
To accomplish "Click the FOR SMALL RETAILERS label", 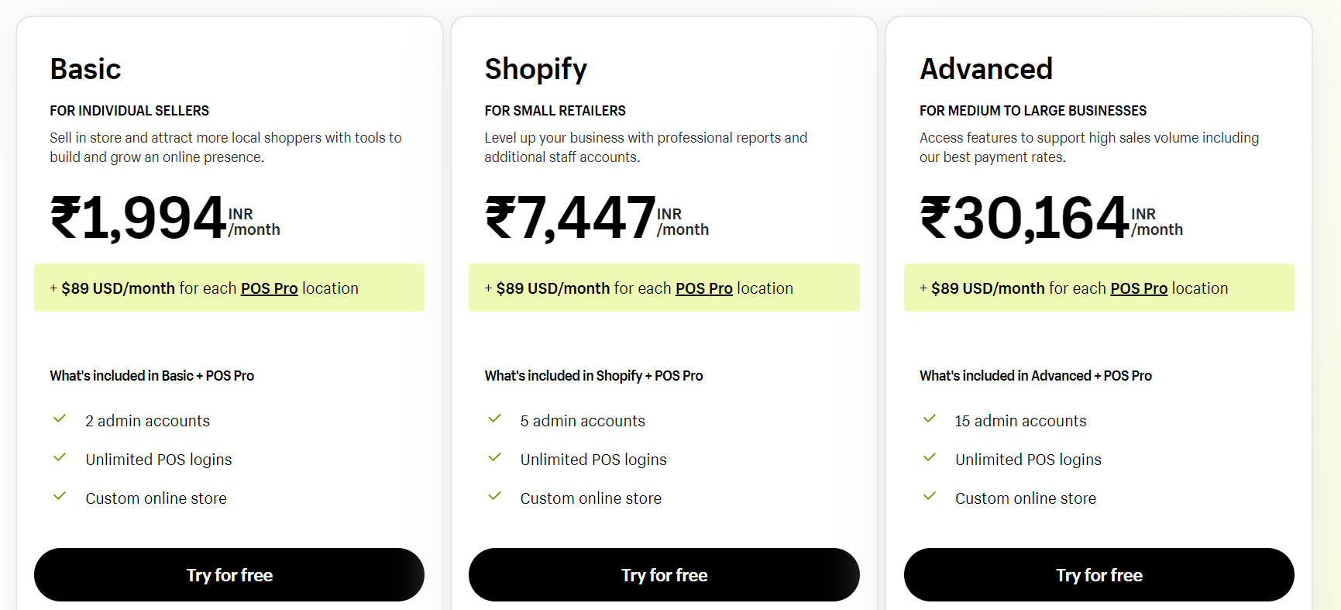I will pos(555,110).
